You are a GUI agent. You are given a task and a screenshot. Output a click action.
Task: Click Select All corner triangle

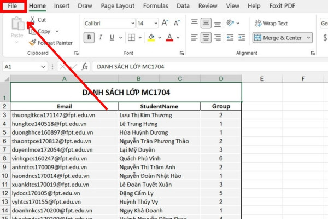point(7,79)
